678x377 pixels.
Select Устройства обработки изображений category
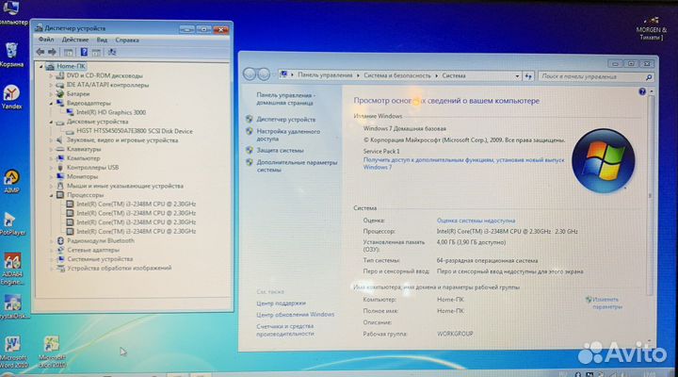[x=119, y=269]
